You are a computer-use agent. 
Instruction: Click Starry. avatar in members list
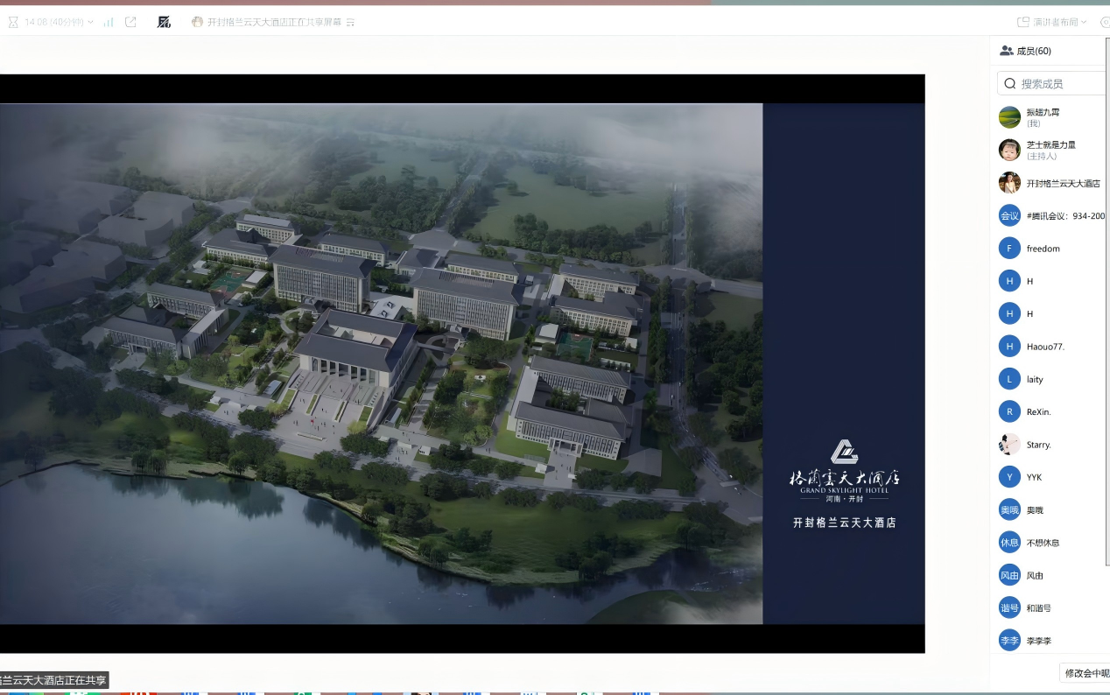(1009, 445)
